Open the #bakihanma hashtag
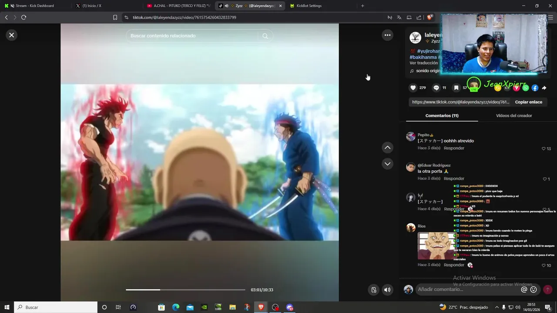The image size is (557, 313). pos(423,57)
